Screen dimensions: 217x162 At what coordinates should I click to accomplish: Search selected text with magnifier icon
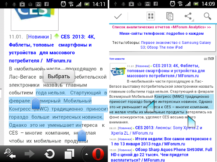coord(207,16)
